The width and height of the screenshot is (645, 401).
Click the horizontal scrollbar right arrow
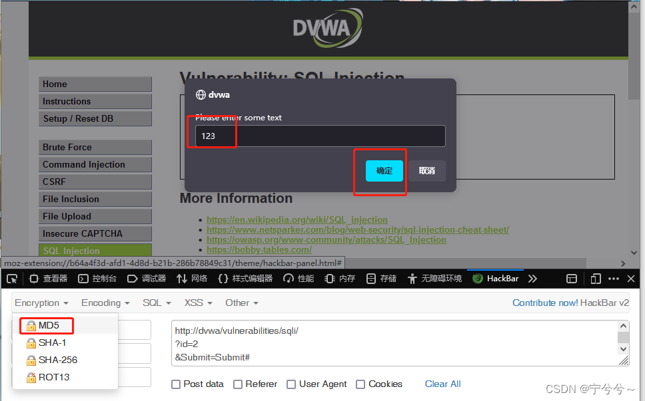(623, 263)
